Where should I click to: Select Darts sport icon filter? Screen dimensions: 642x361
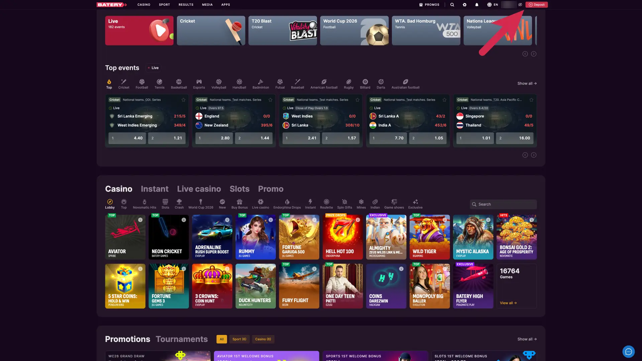(x=381, y=84)
